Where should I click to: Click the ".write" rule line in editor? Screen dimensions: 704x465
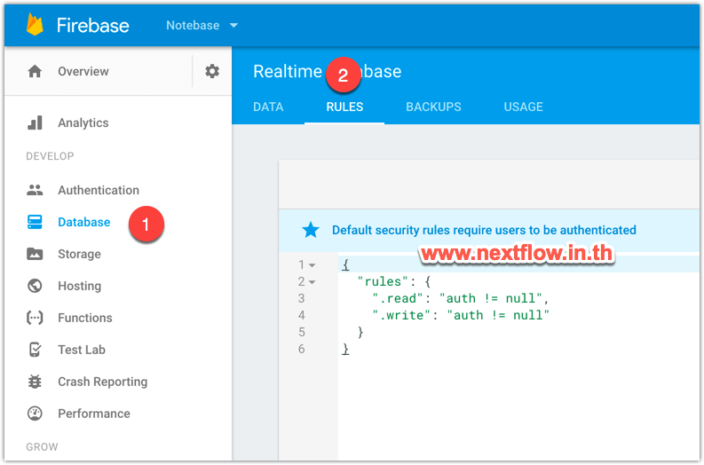(x=460, y=315)
